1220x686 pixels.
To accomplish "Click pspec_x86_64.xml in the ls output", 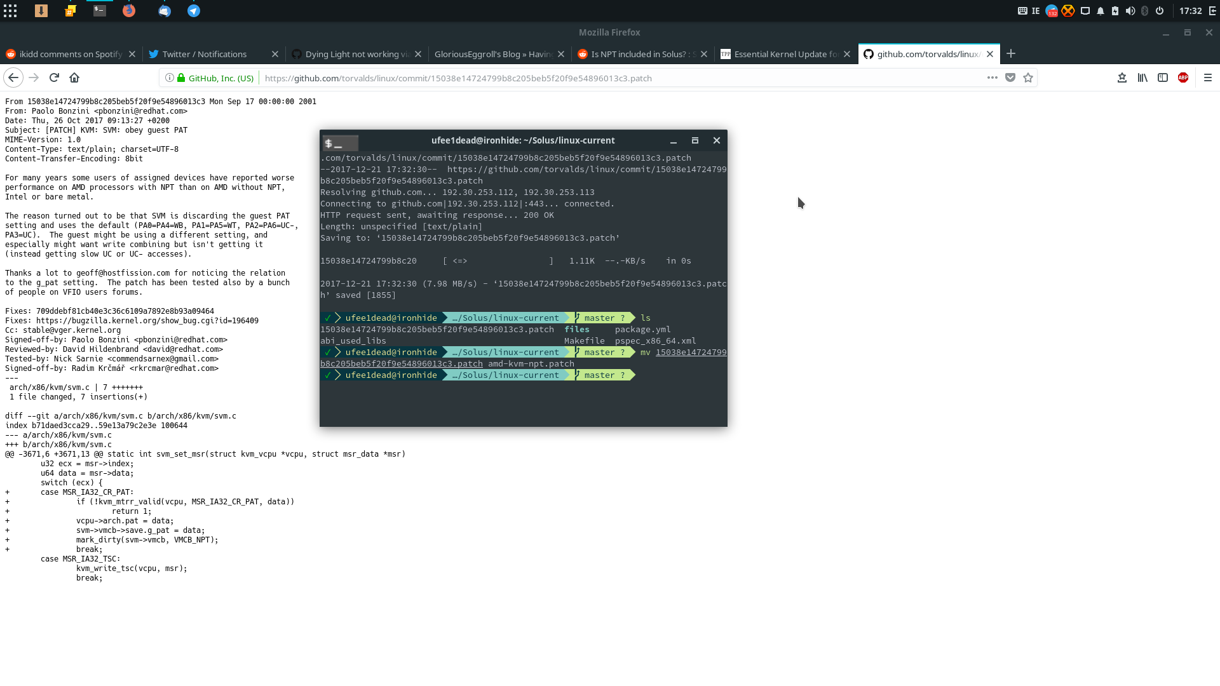I will click(x=655, y=341).
